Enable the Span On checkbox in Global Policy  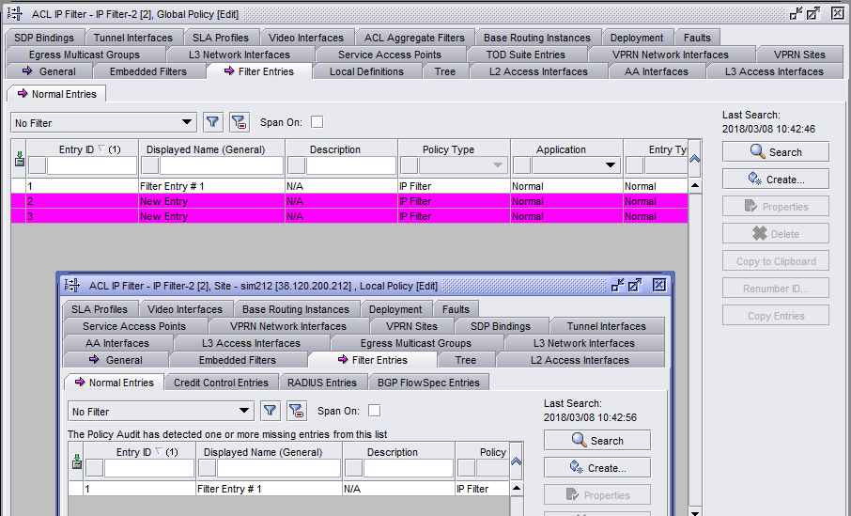[x=317, y=122]
